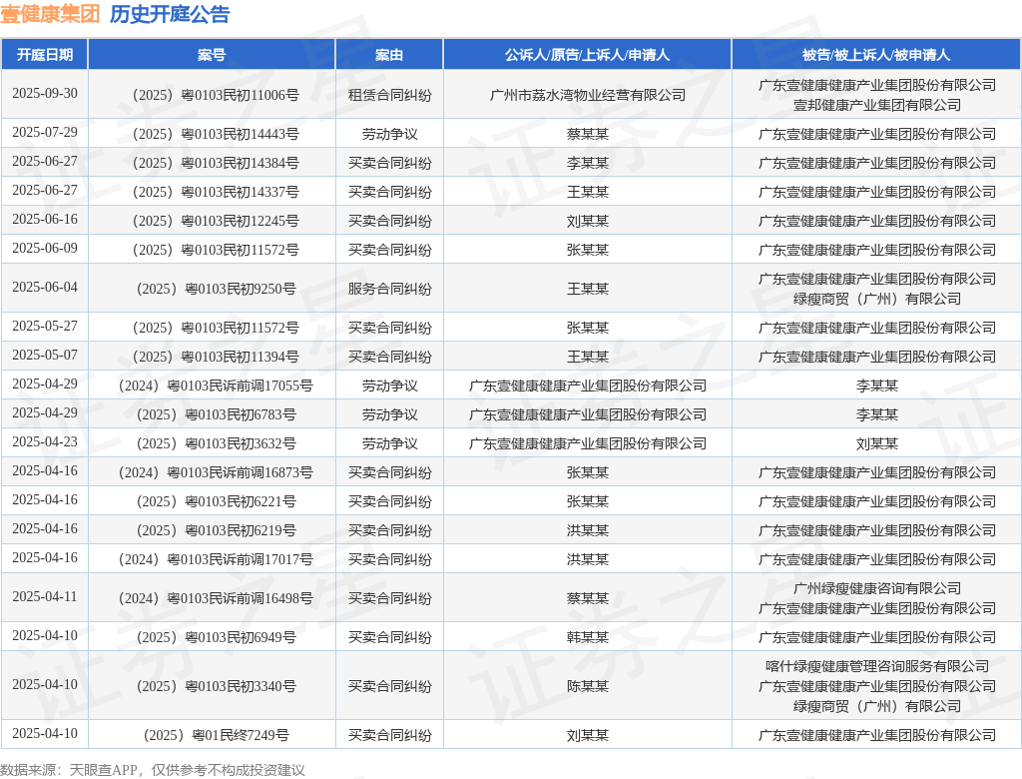Click plaintiff 陈某某

pos(587,686)
